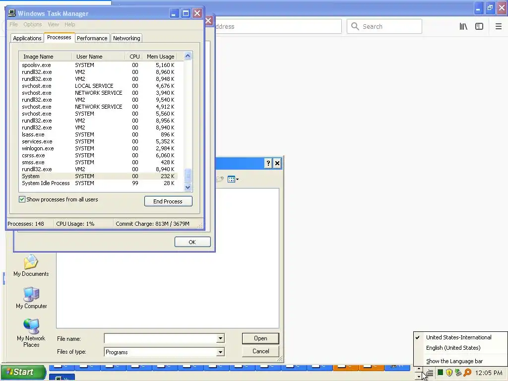Image resolution: width=508 pixels, height=381 pixels.
Task: Open the Firefox library icon
Action: [463, 27]
